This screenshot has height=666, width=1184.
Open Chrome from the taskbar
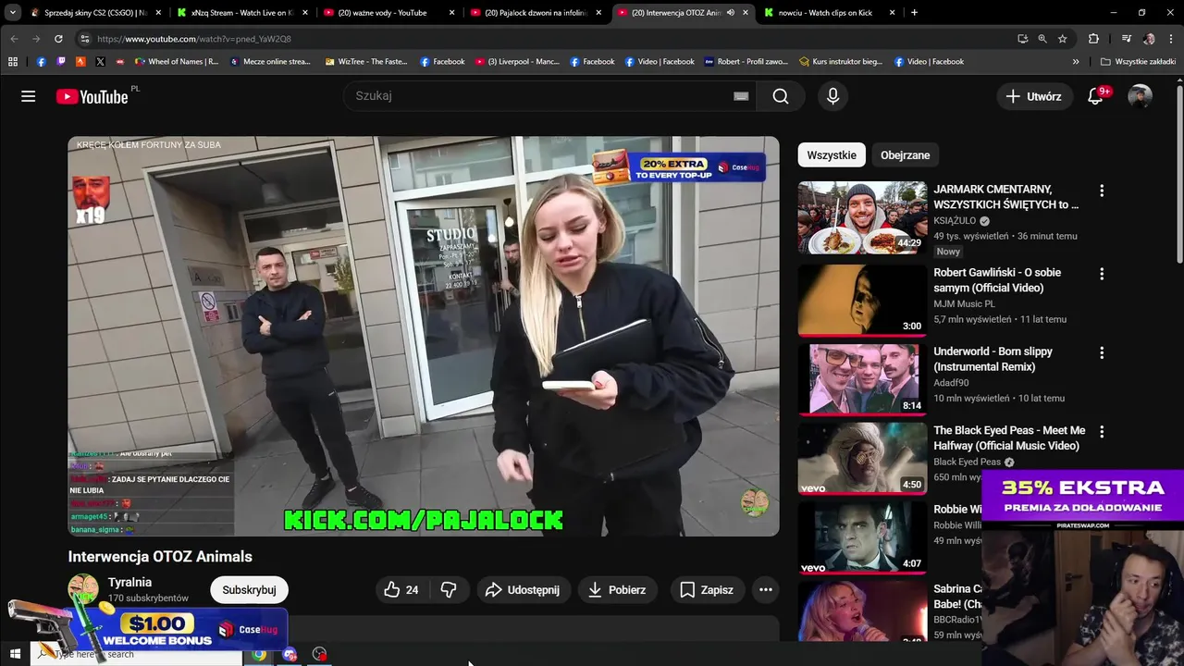point(259,654)
